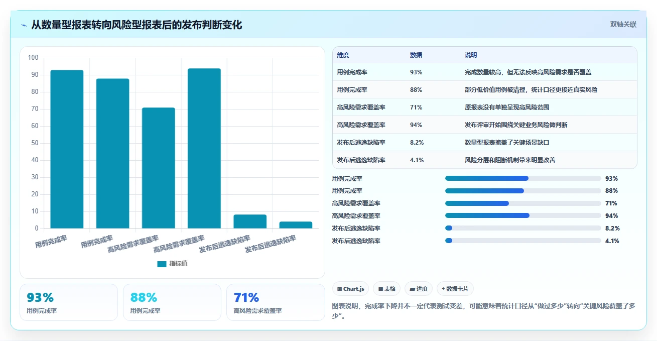Click the 71% progress bar
Screen dimensions: 657x341
(x=523, y=203)
